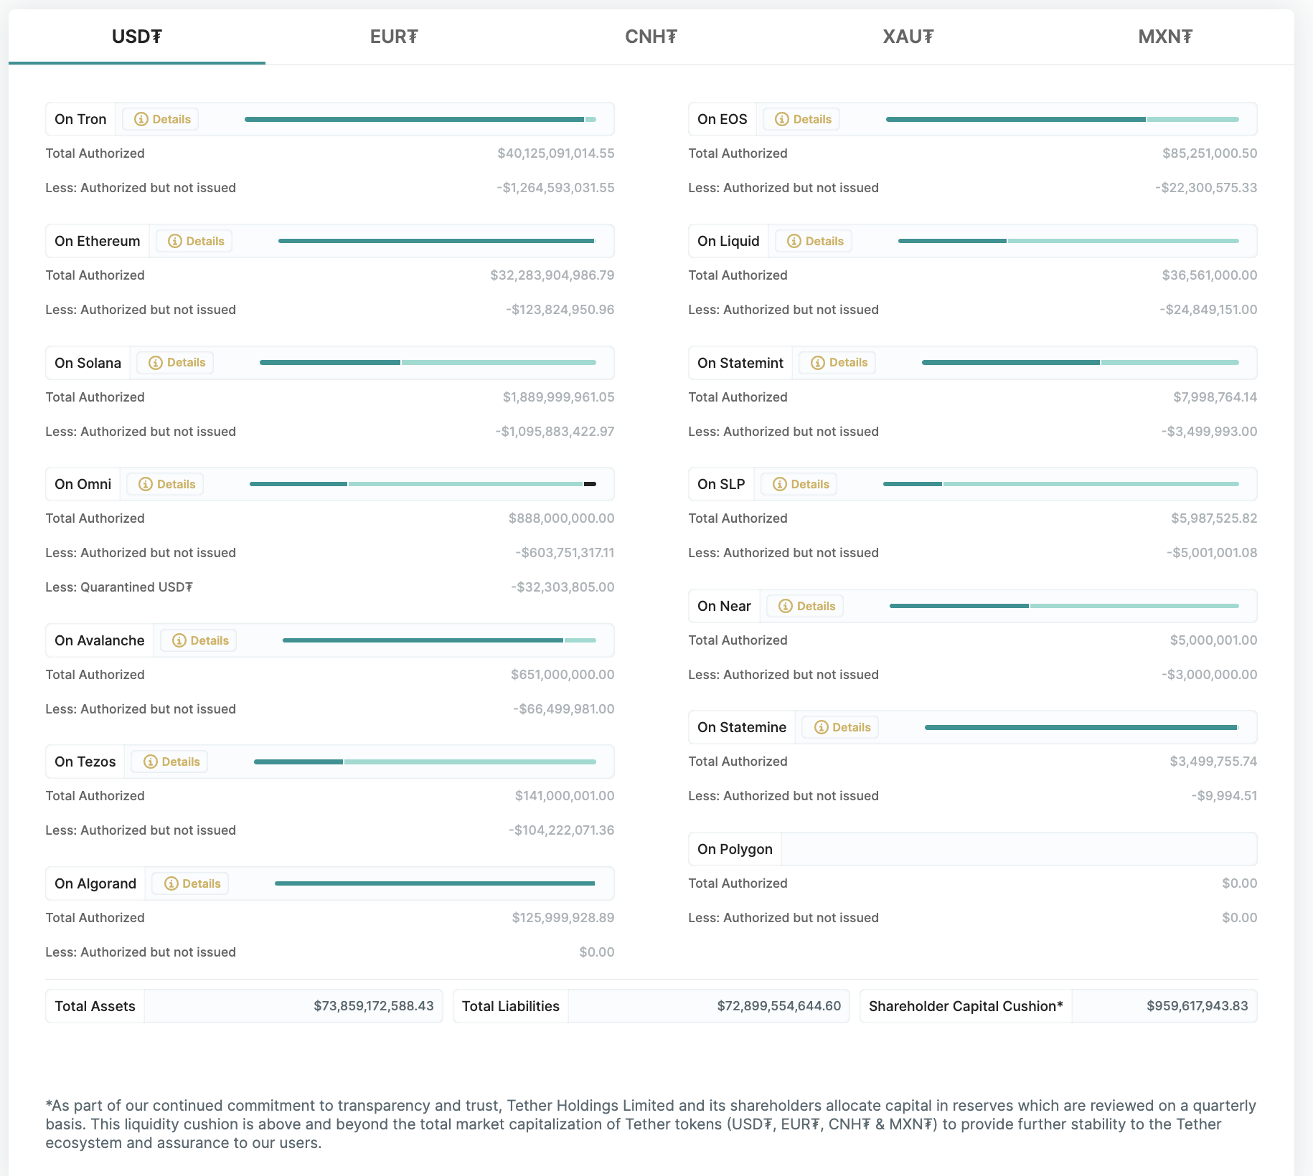Click the On Liquid issuance progress bar

(1068, 242)
